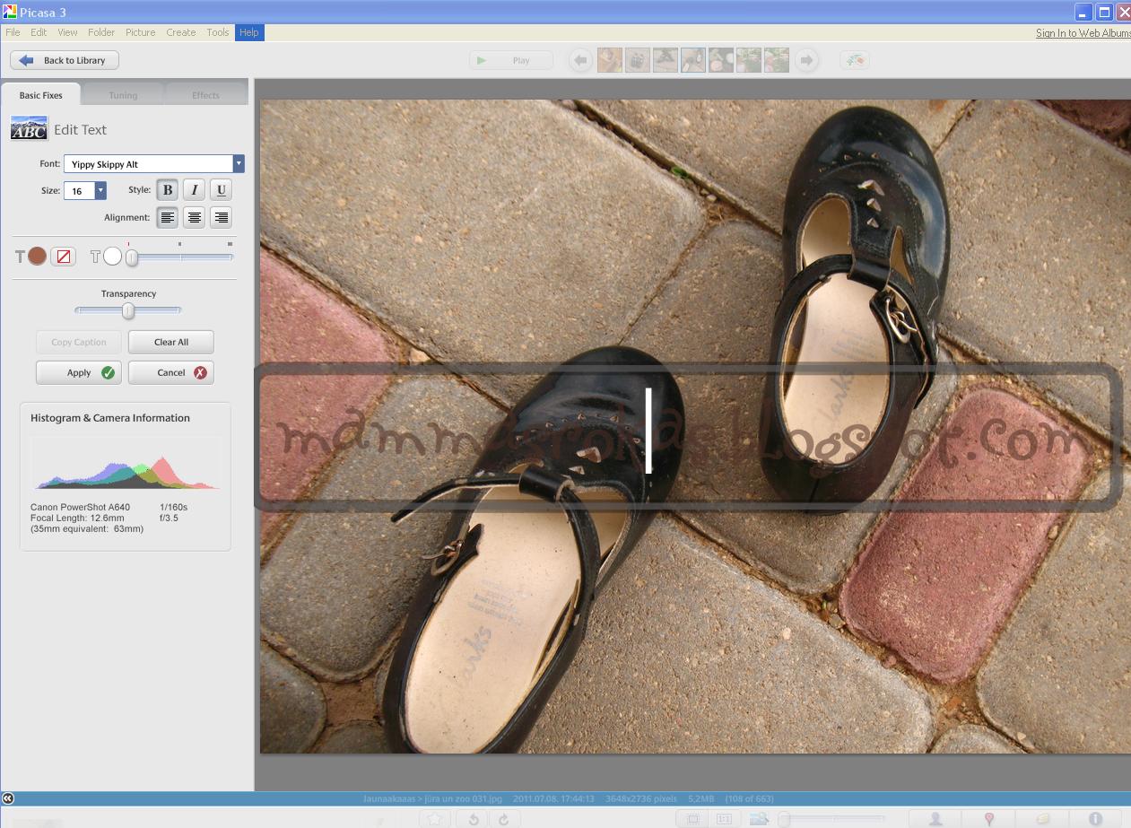
Task: Cancel the text edit
Action: point(171,372)
